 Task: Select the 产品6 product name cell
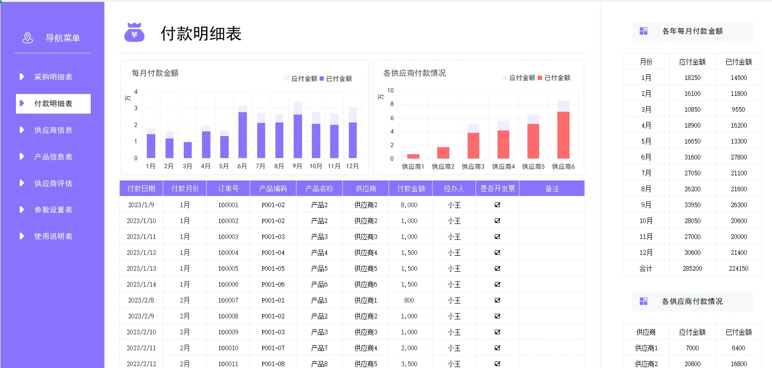[x=319, y=284]
